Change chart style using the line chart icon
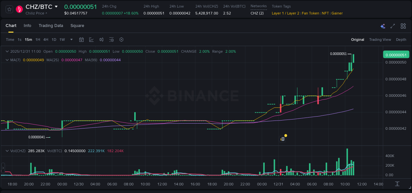Screen dimensions: 412x193 pyautogui.click(x=91, y=40)
